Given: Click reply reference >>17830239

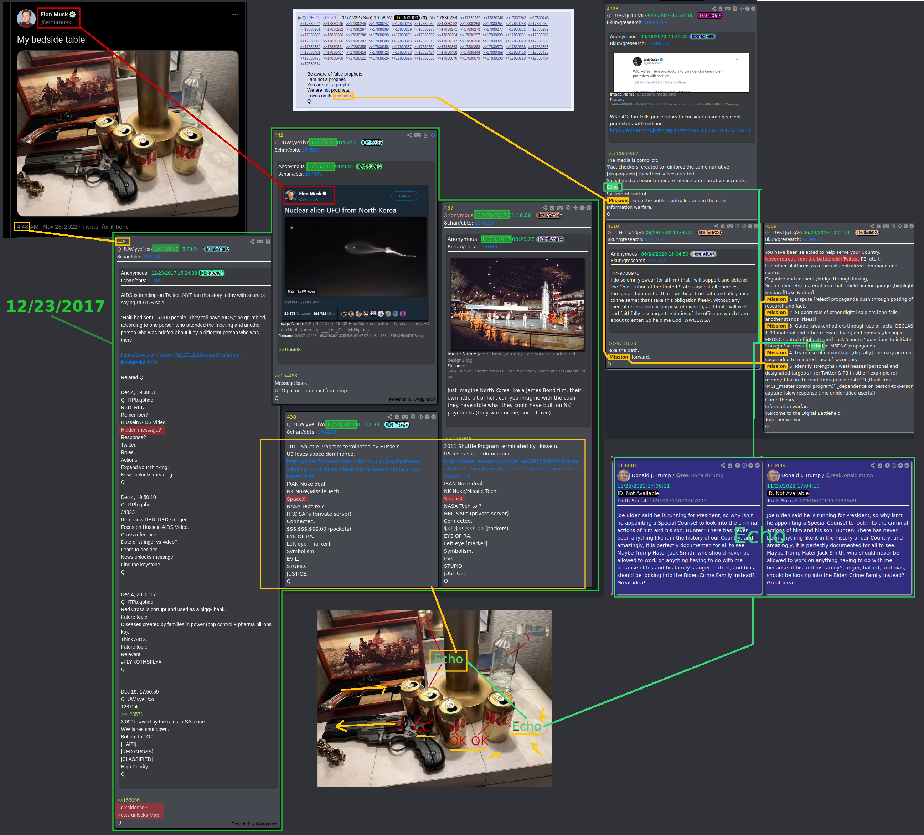Looking at the screenshot, I should pos(470,18).
